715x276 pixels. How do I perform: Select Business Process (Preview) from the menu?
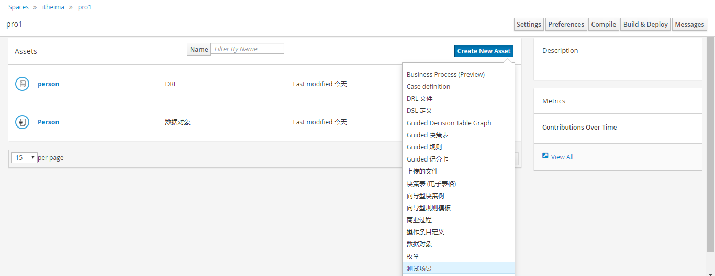click(x=445, y=75)
